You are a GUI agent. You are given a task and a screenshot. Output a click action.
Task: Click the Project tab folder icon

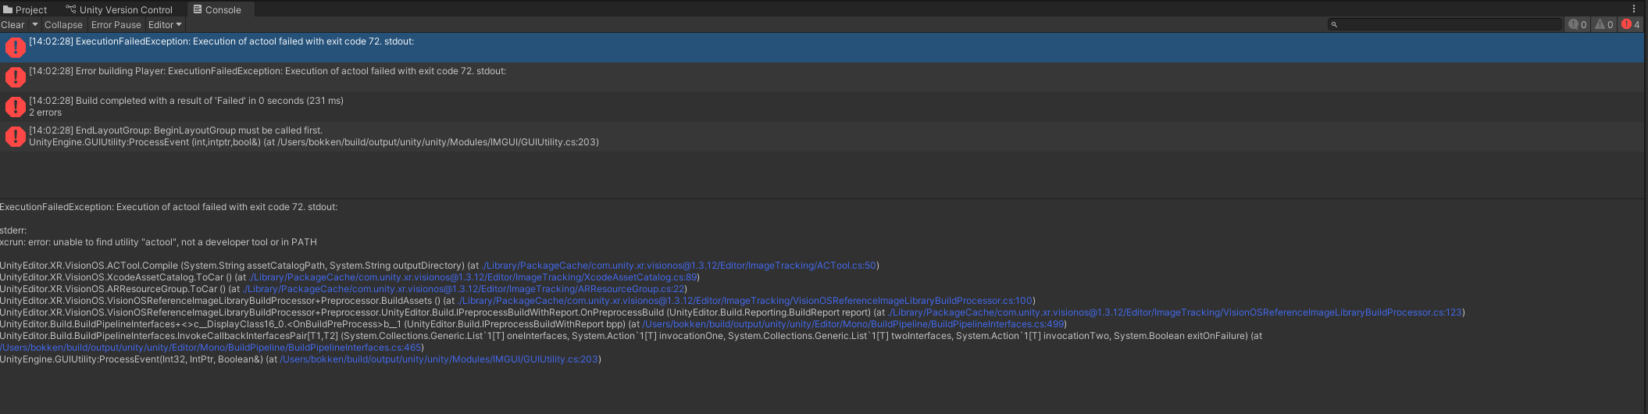(x=8, y=10)
